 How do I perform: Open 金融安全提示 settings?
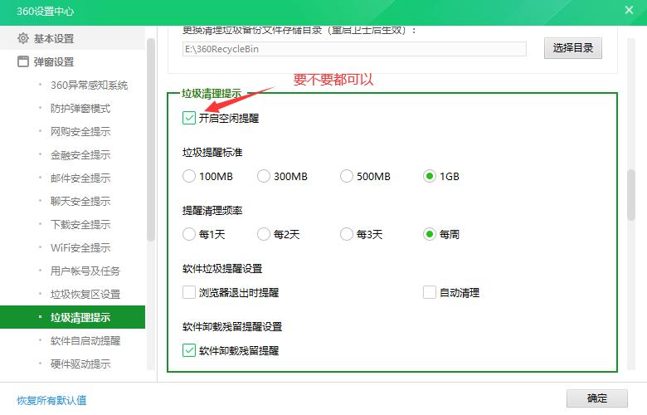click(x=80, y=155)
